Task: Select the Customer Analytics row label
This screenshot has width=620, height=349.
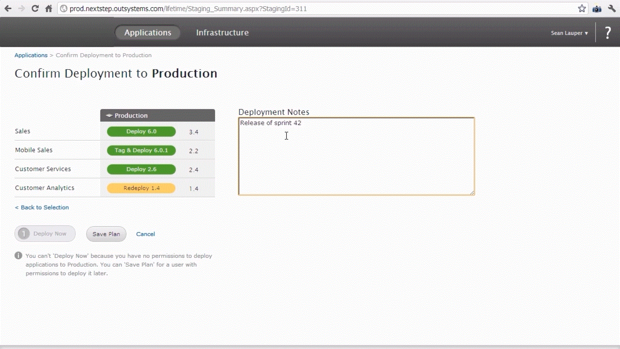Action: 45,188
